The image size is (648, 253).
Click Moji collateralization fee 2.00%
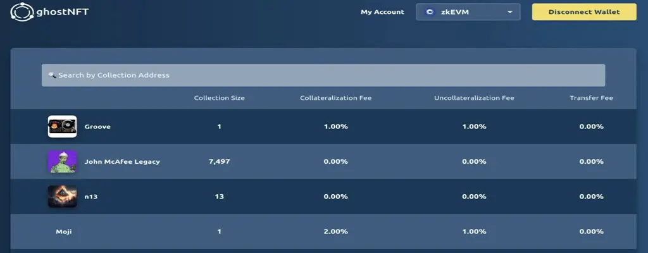[335, 232]
